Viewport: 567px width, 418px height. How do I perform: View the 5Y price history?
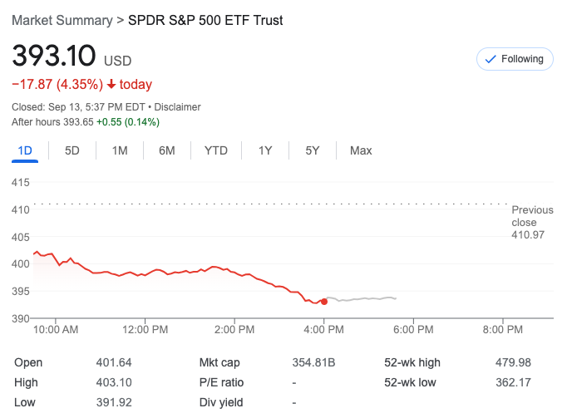click(313, 150)
